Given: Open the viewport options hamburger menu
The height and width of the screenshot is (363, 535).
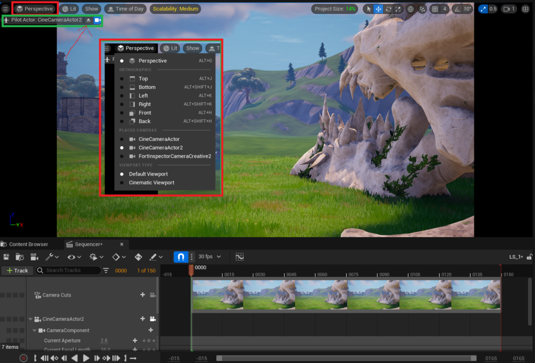Looking at the screenshot, I should click(5, 9).
